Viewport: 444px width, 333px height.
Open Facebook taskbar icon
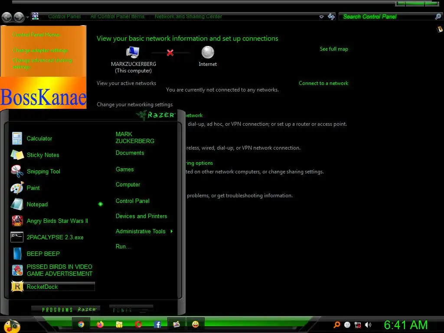point(157,324)
